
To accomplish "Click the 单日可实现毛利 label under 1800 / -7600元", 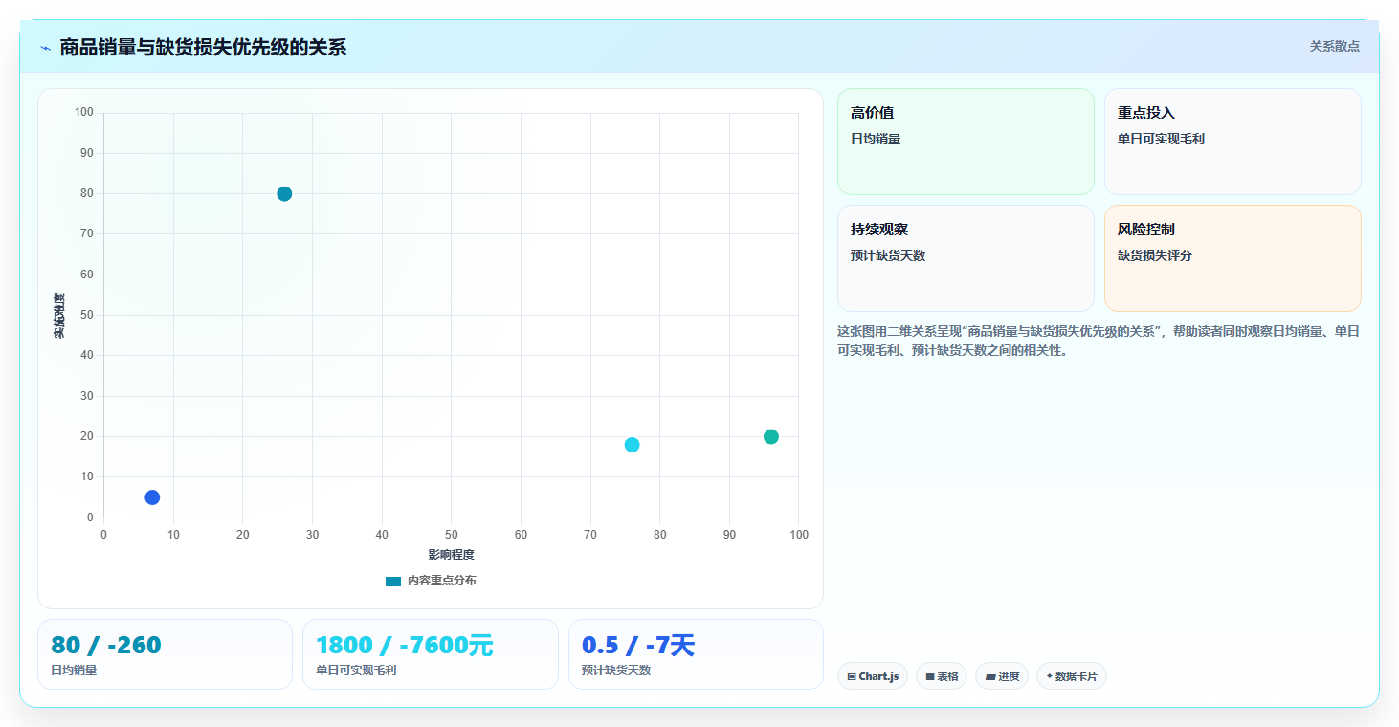I will click(x=356, y=671).
